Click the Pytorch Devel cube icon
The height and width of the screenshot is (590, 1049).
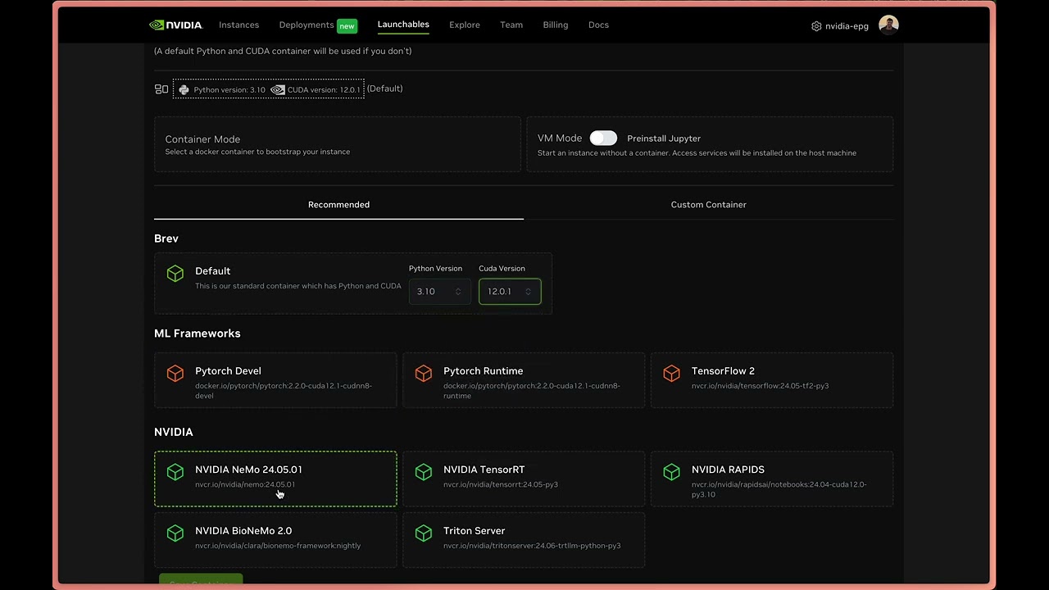coord(175,374)
